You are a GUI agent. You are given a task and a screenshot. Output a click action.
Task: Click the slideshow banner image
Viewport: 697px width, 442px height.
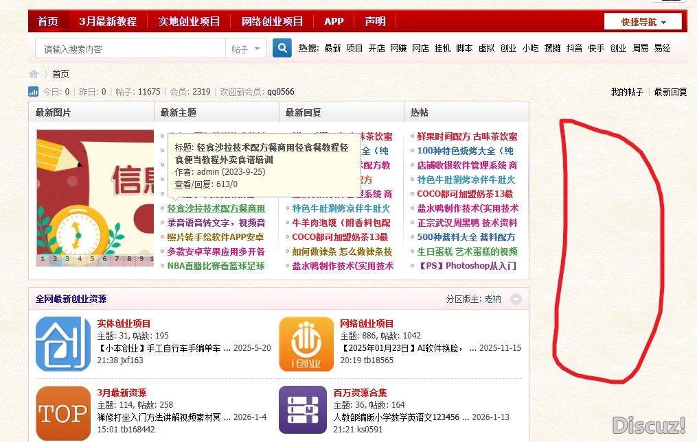coord(95,192)
